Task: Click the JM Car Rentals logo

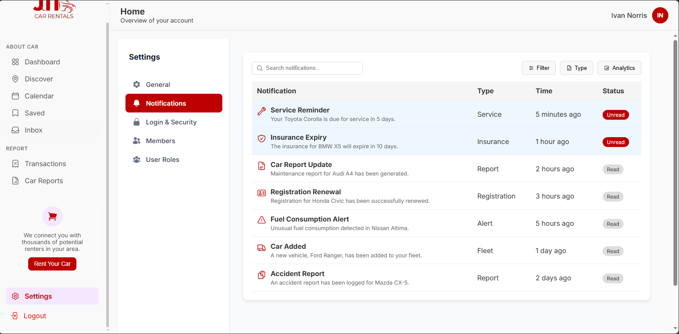Action: [x=54, y=9]
